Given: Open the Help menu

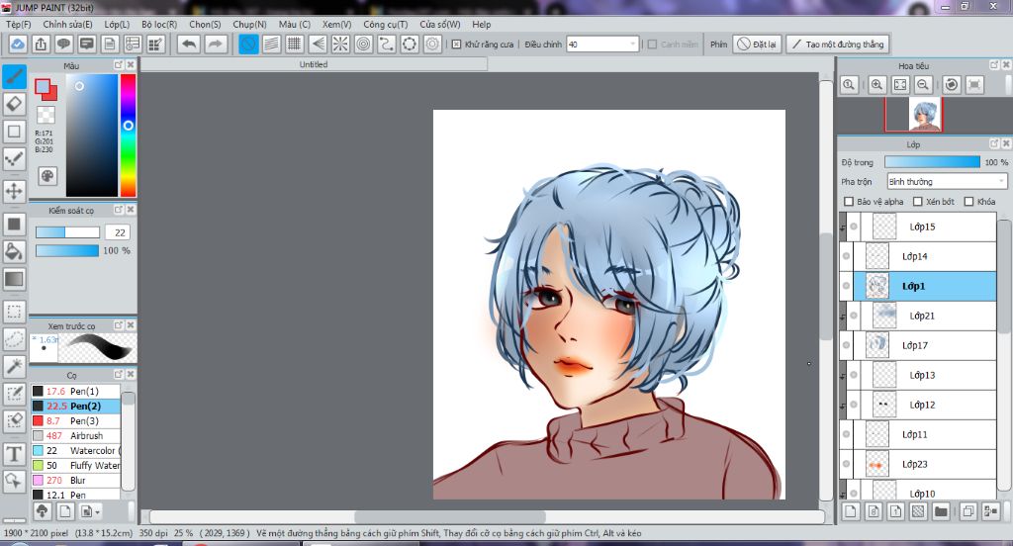Looking at the screenshot, I should pyautogui.click(x=482, y=24).
